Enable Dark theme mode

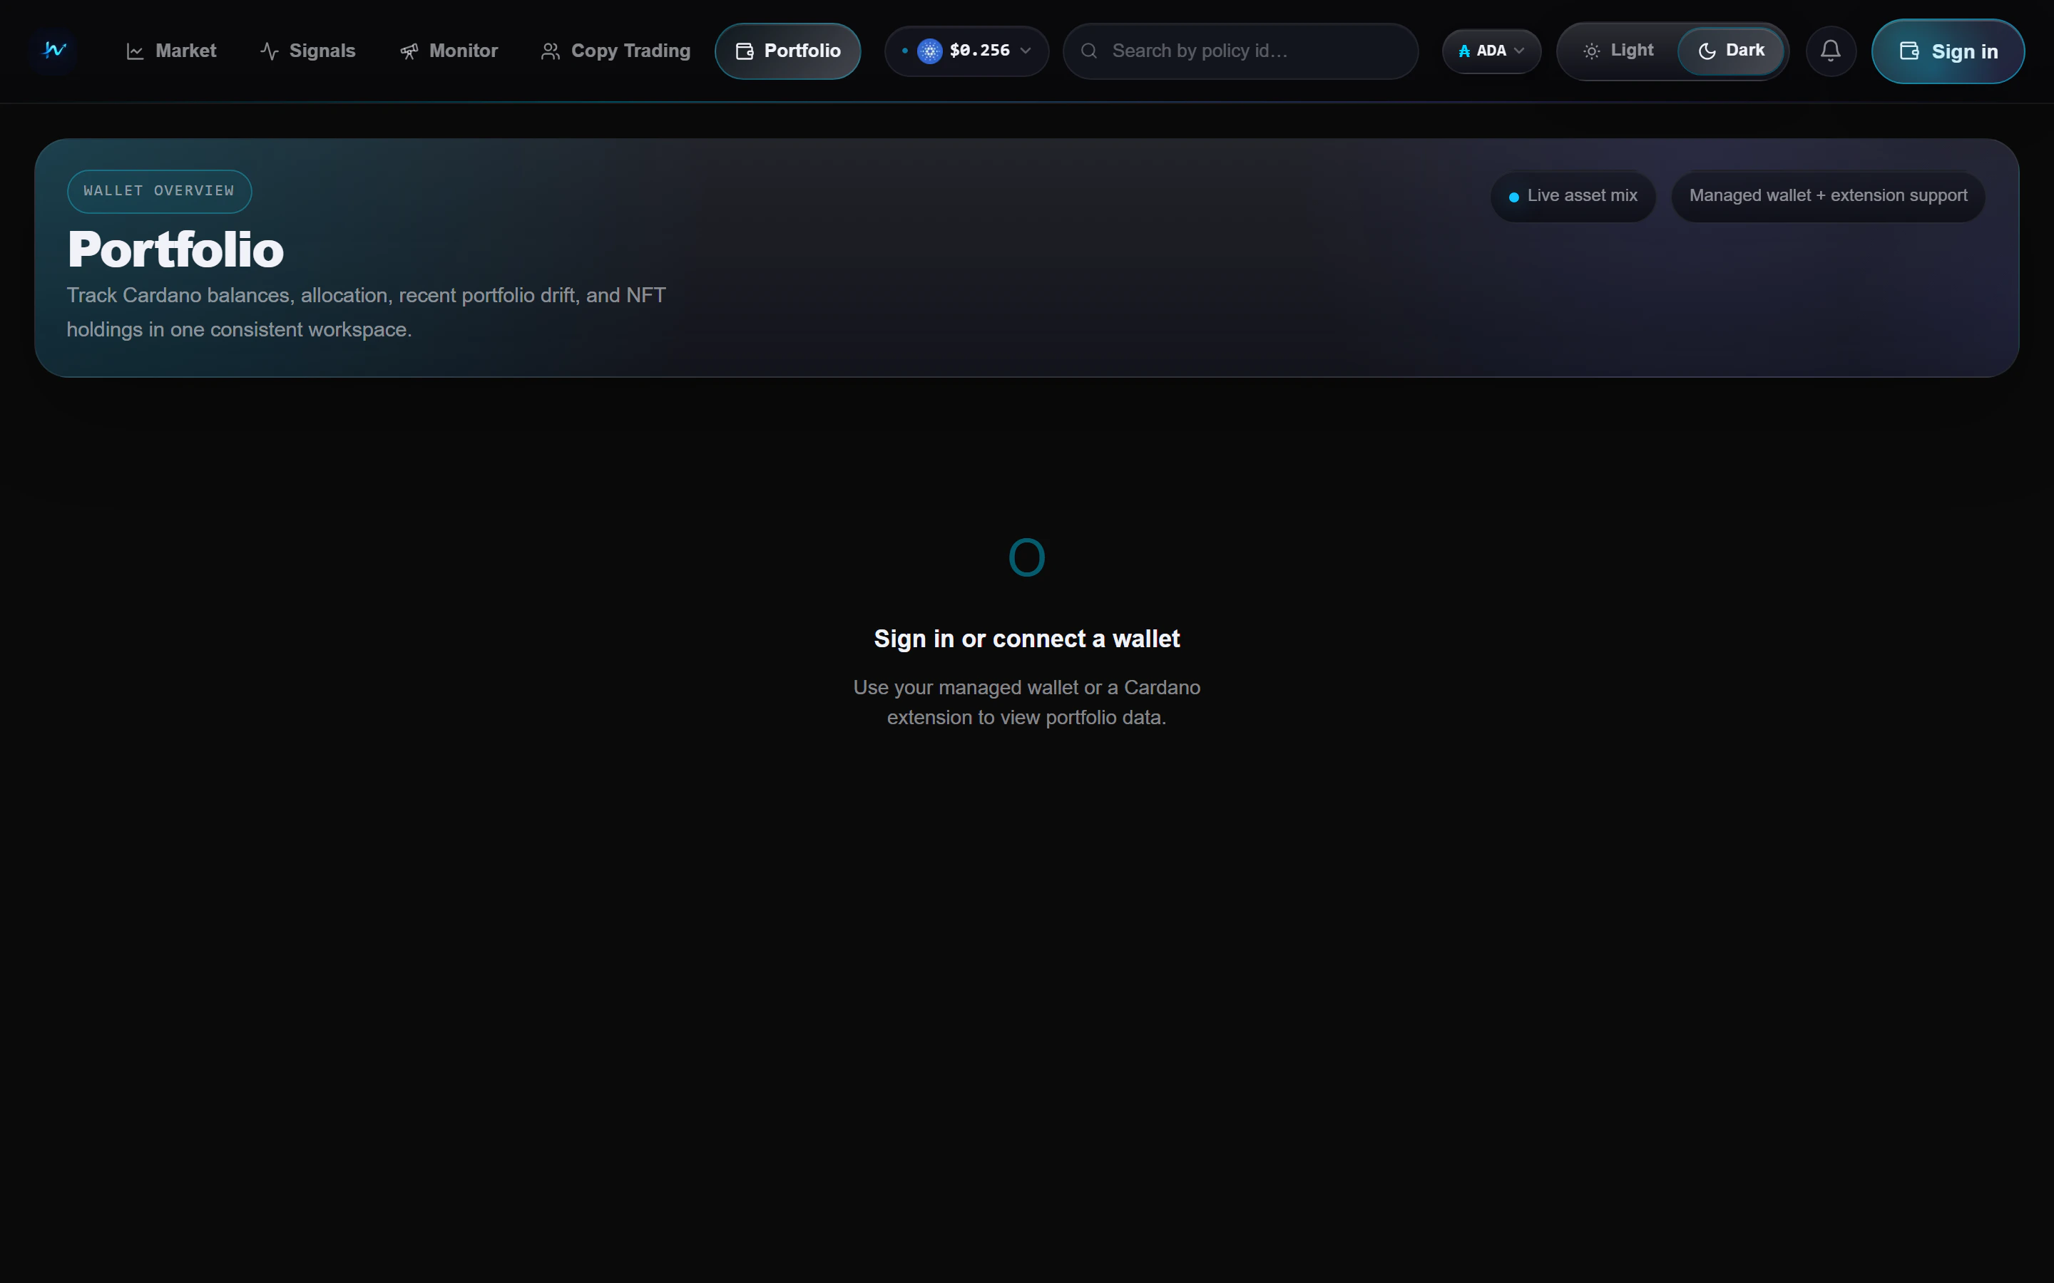pos(1732,50)
